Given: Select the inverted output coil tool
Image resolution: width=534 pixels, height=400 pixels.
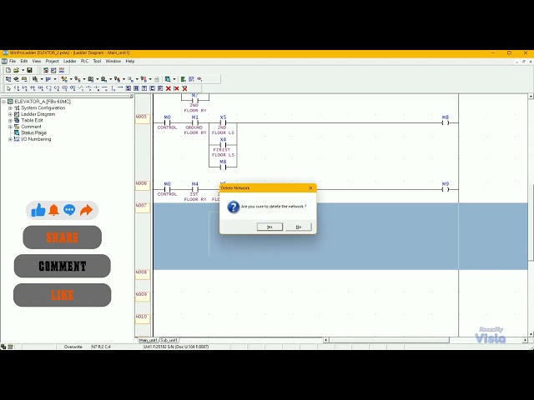Looking at the screenshot, I should point(57,88).
